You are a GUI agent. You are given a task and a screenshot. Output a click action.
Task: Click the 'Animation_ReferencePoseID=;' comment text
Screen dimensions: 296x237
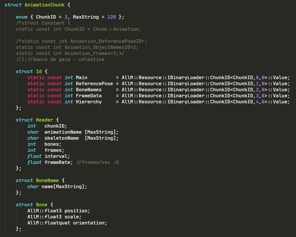pos(109,41)
